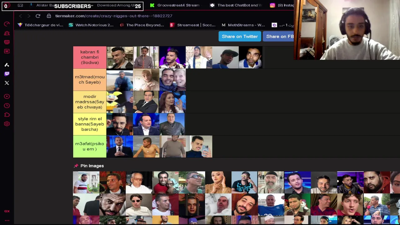Open the Player icon in sidebar

(x=7, y=97)
